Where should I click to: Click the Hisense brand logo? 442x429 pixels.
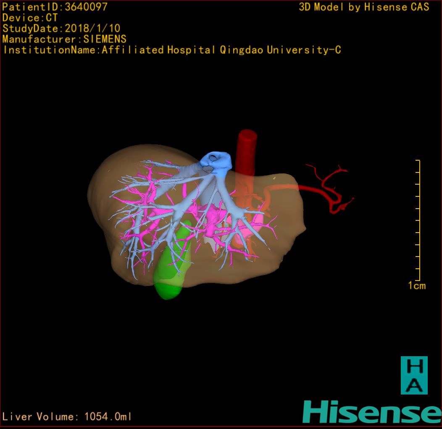[372, 412]
